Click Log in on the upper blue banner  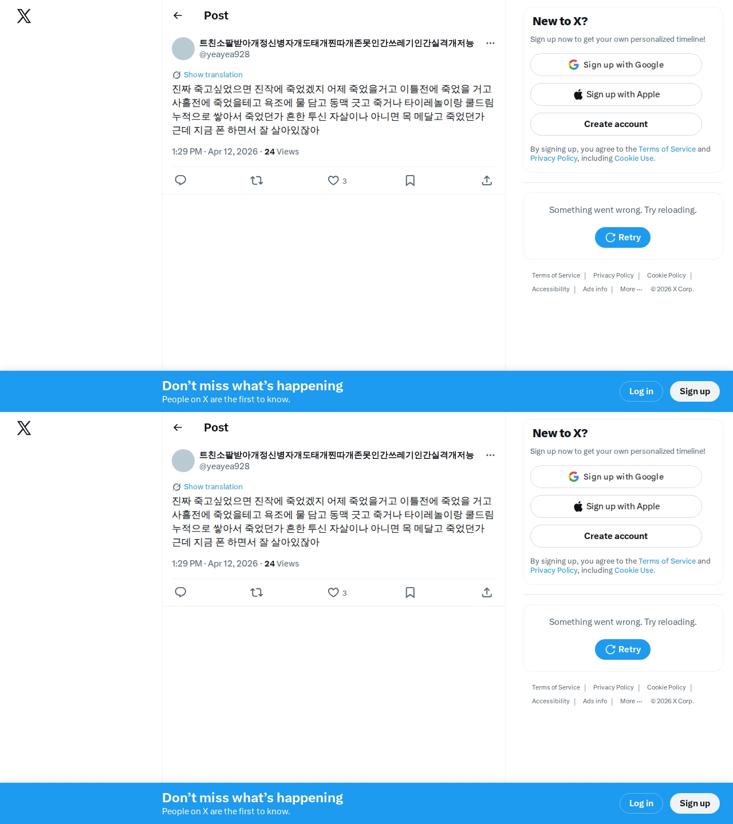coord(641,391)
